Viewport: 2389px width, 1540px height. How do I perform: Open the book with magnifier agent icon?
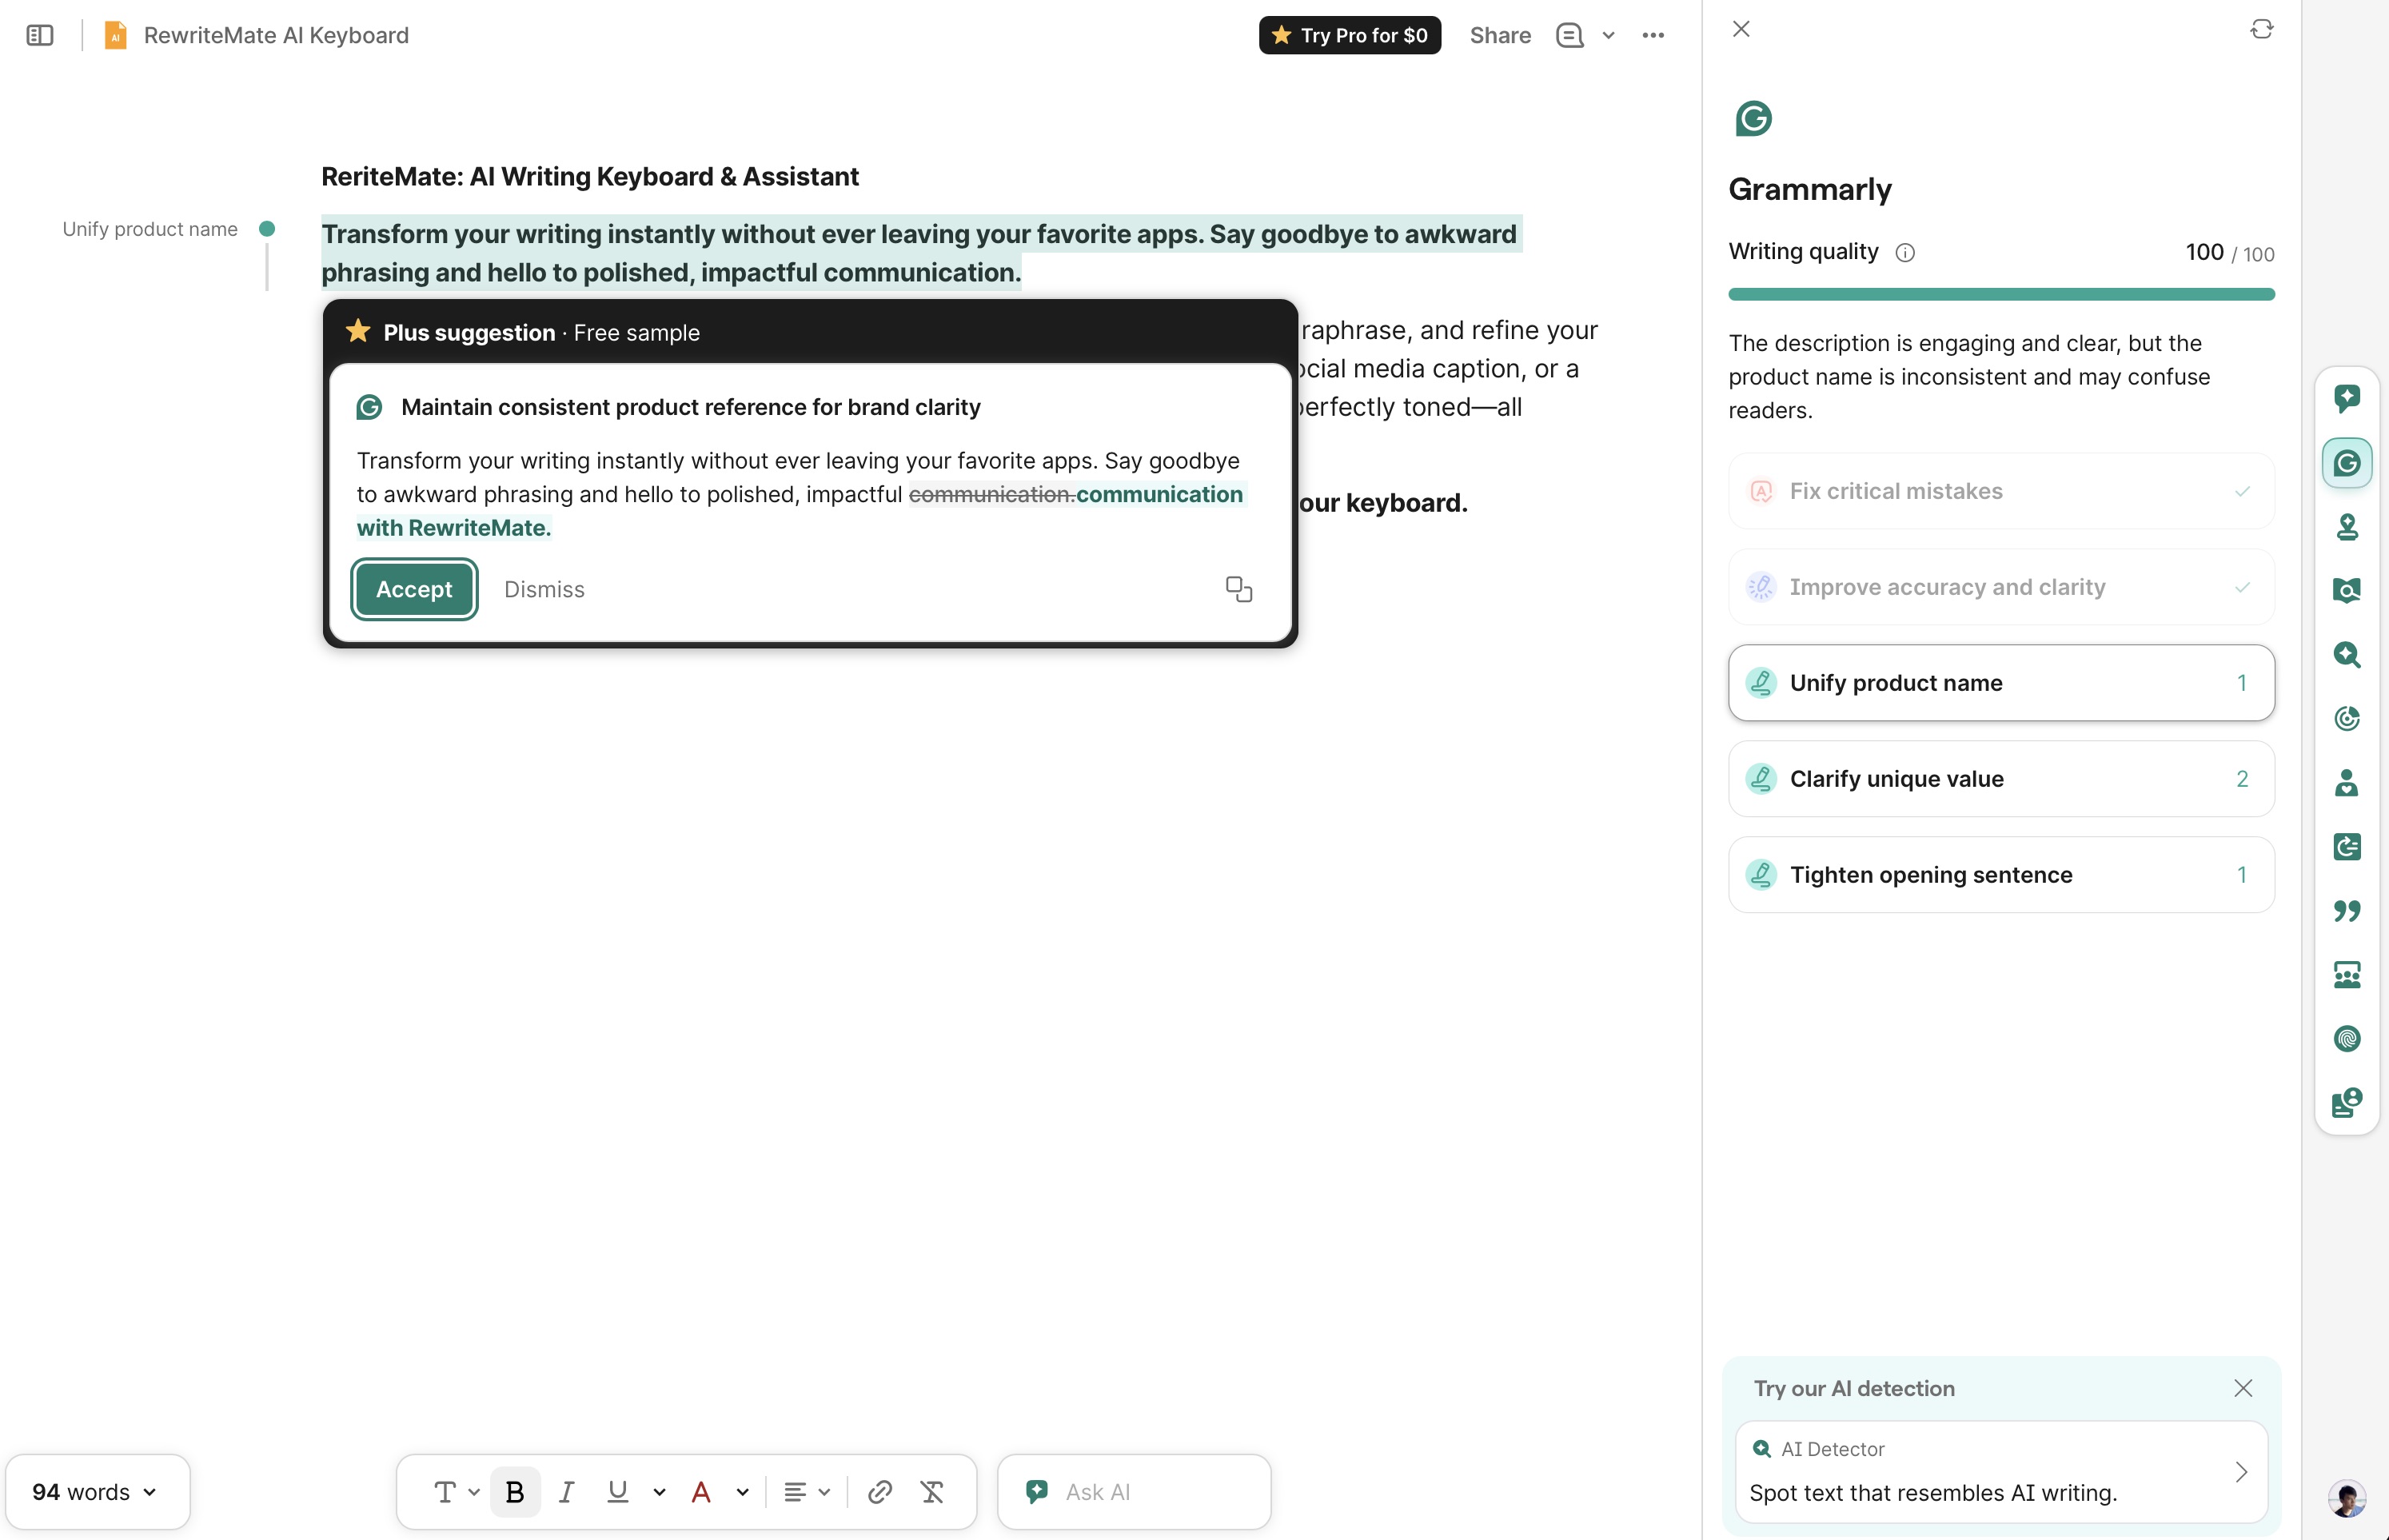click(x=2347, y=591)
